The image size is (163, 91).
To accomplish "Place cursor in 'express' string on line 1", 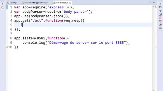I will coord(57,7).
